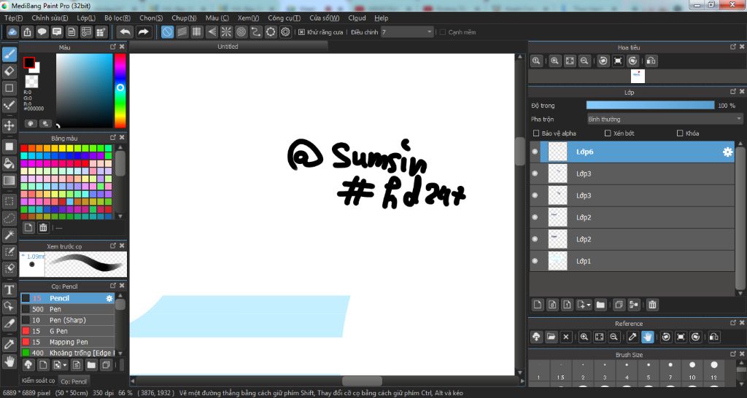
Task: Hide the Lớp6 layer
Action: coord(535,152)
